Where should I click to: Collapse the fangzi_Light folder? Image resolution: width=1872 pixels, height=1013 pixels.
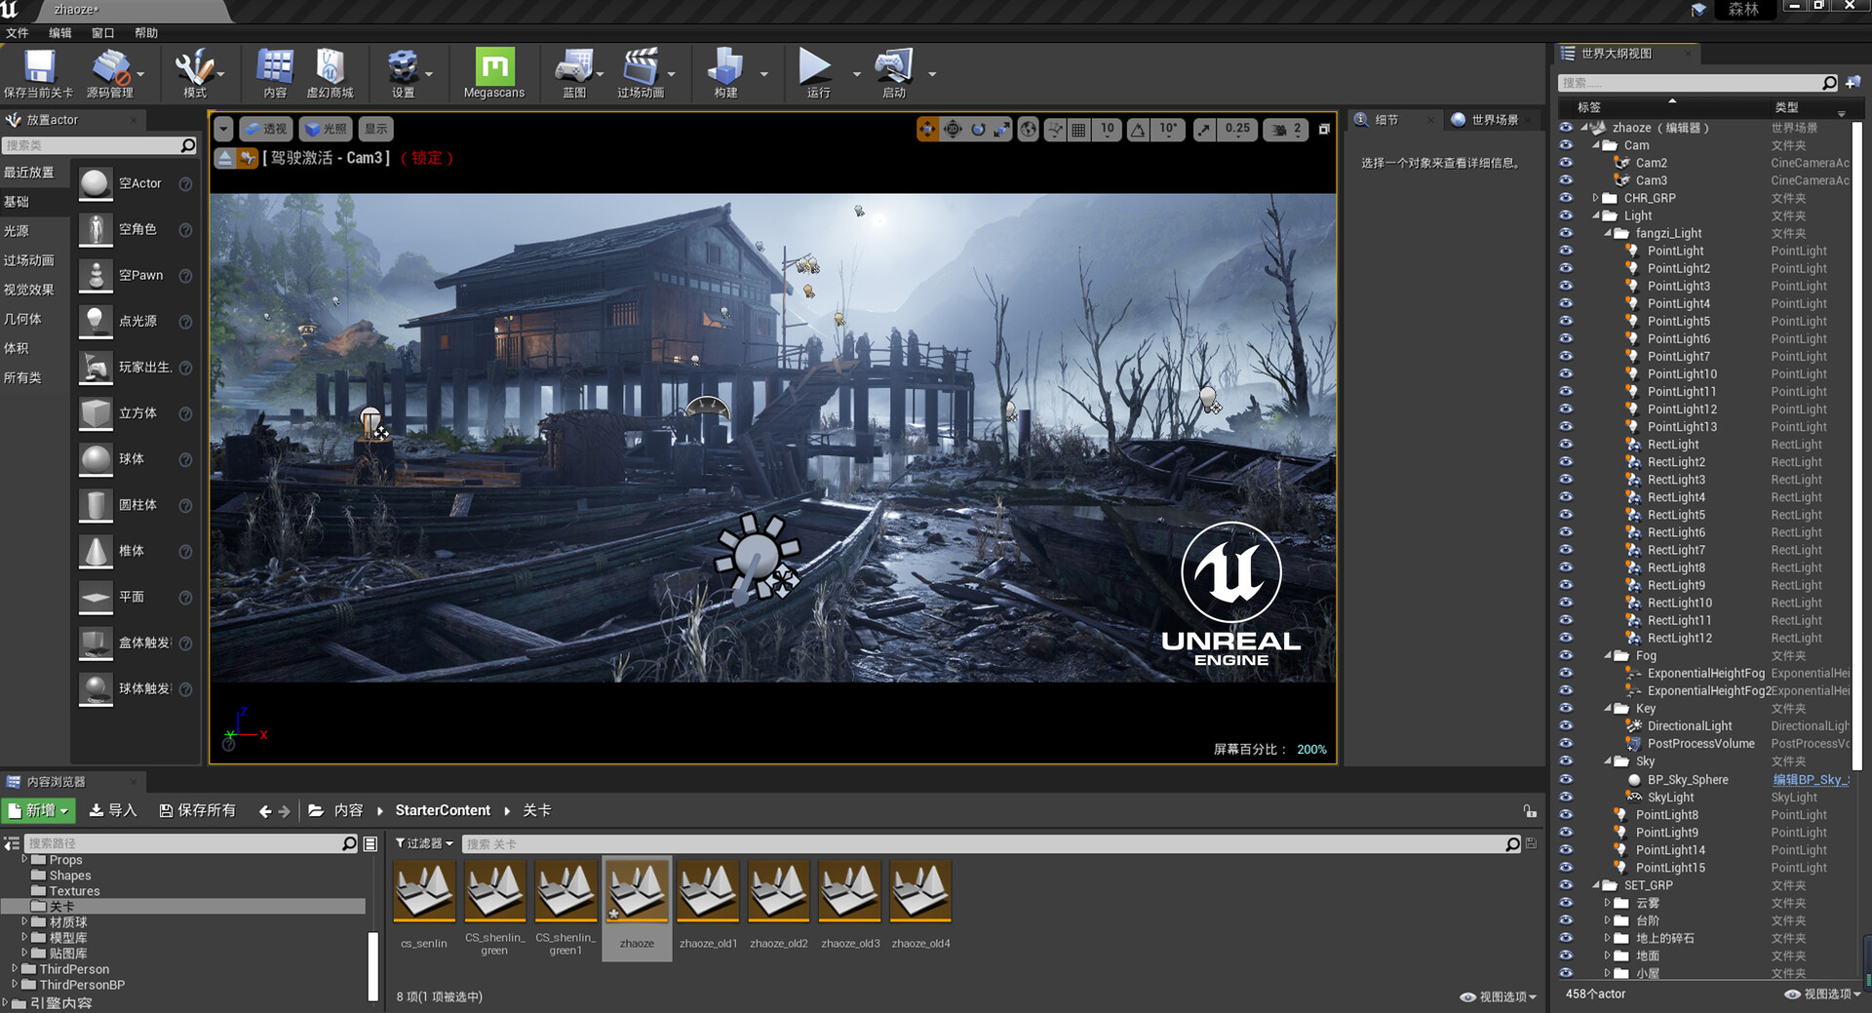tap(1608, 233)
